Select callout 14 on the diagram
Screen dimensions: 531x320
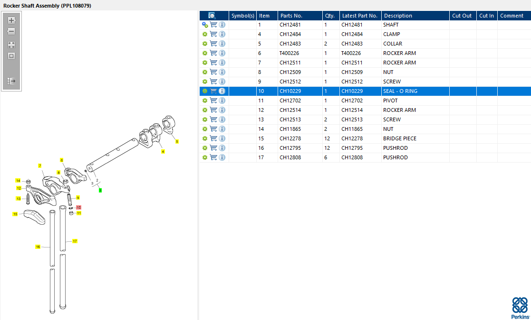pos(18,181)
